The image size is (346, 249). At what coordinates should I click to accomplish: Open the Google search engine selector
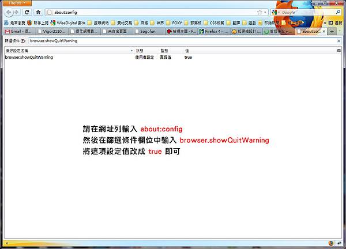click(x=276, y=12)
